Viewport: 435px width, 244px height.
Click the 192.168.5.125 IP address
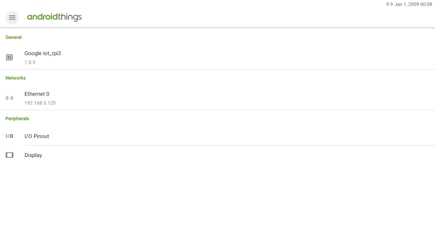pos(40,103)
